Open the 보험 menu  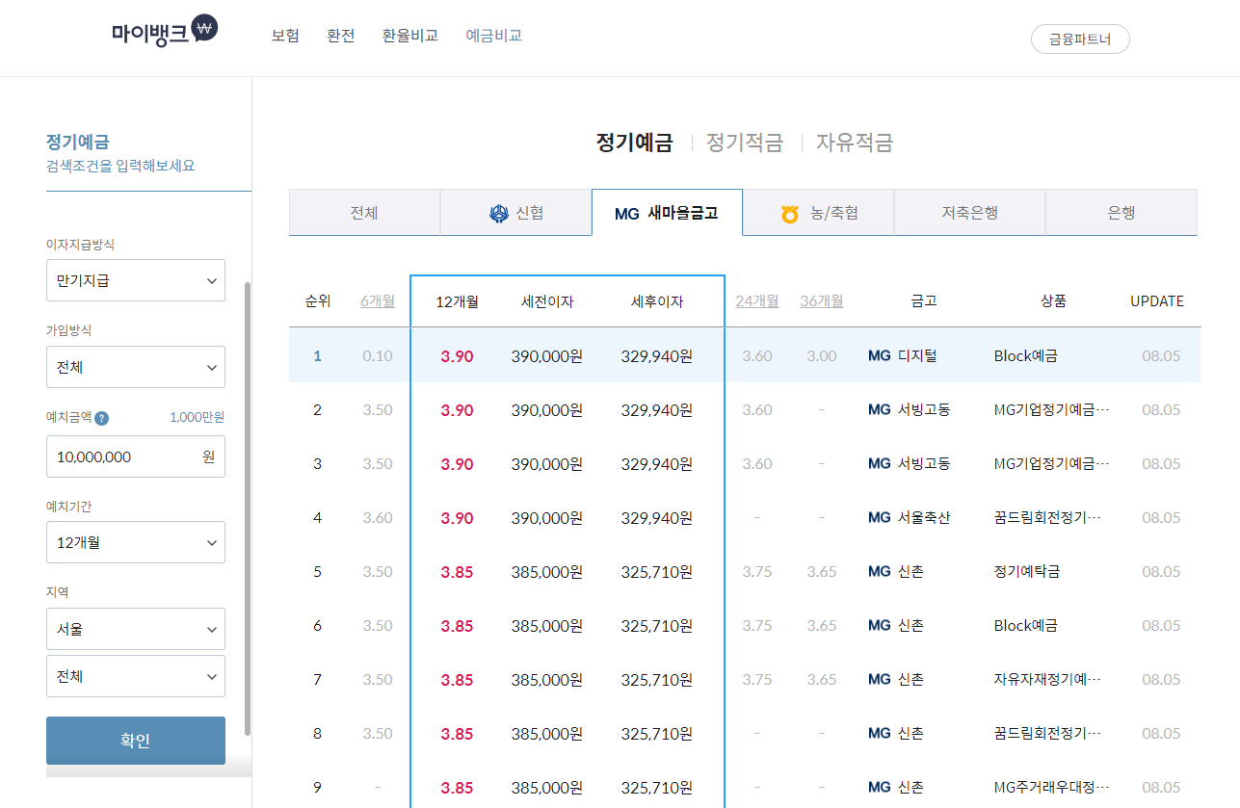click(285, 36)
